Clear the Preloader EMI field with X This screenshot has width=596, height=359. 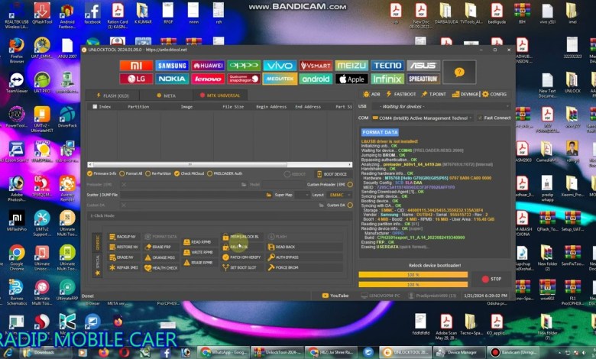(x=124, y=185)
